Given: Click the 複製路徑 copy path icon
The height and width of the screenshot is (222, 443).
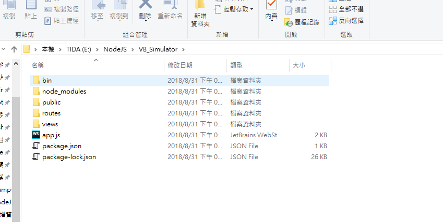Looking at the screenshot, I should 48,9.
